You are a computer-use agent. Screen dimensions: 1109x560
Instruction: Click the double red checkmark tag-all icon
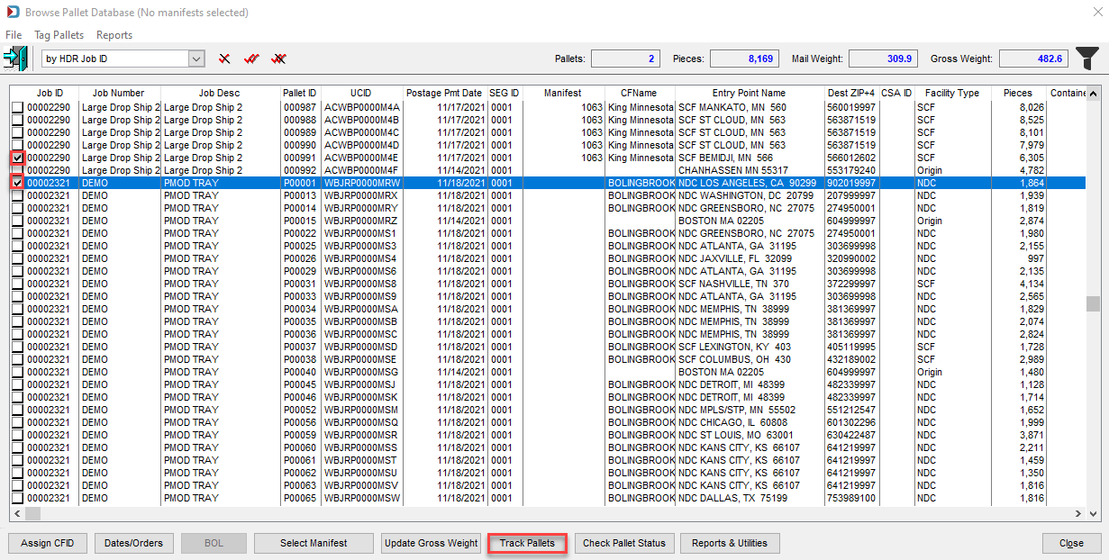coord(251,59)
